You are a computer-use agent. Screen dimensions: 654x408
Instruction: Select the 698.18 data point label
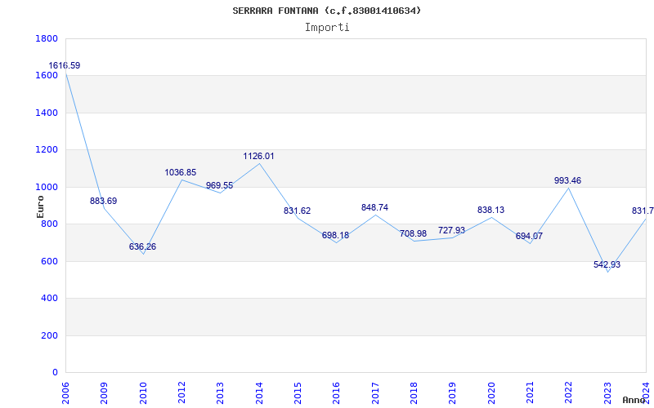[335, 235]
